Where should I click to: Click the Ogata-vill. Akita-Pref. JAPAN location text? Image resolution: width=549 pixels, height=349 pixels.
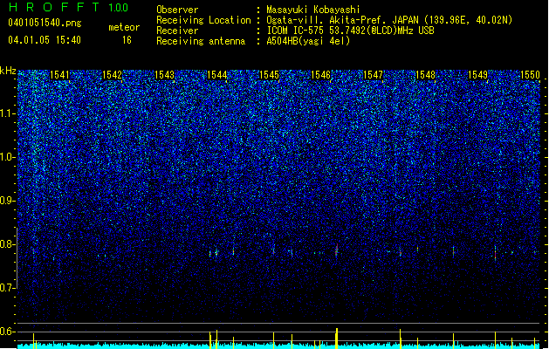pos(389,20)
